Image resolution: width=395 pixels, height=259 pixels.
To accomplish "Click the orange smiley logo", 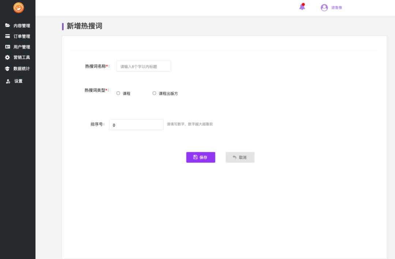I will pyautogui.click(x=18, y=8).
